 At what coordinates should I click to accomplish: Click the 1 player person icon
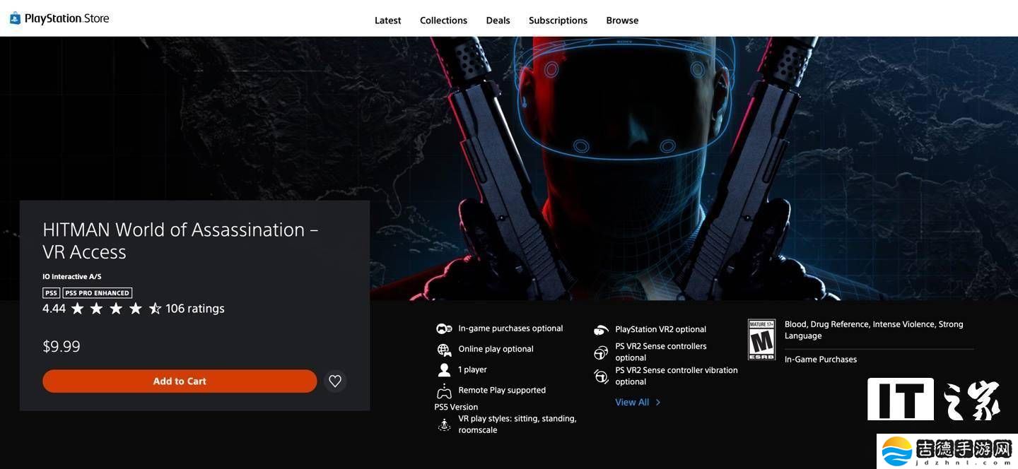[x=444, y=370]
